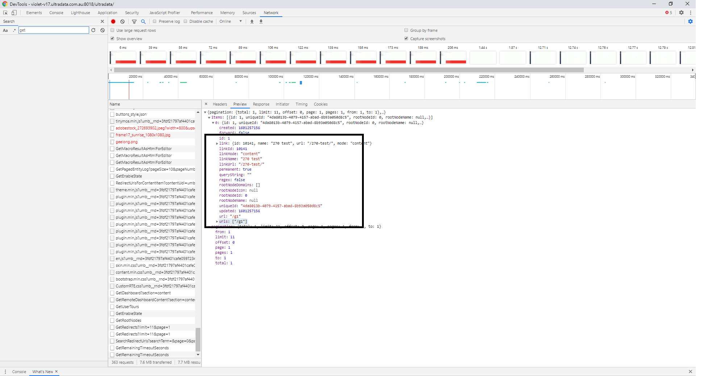Show request Cookies tab
This screenshot has width=703, height=376.
pyautogui.click(x=321, y=104)
